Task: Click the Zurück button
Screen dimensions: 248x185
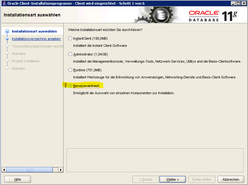Action: (x=146, y=179)
